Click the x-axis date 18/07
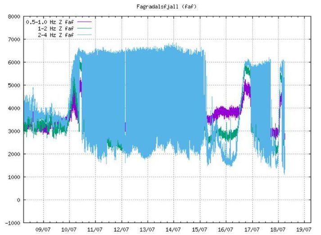Viewport: 321px width, 235px height. pyautogui.click(x=278, y=230)
